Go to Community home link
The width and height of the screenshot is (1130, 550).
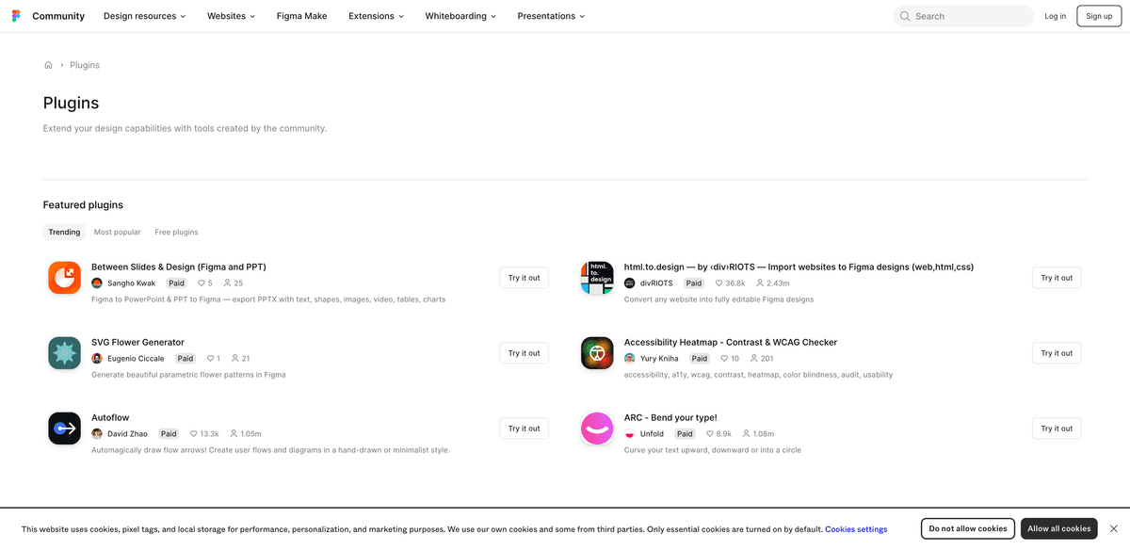pyautogui.click(x=58, y=16)
